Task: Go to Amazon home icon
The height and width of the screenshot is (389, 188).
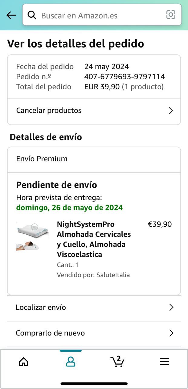Action: pos(24,362)
